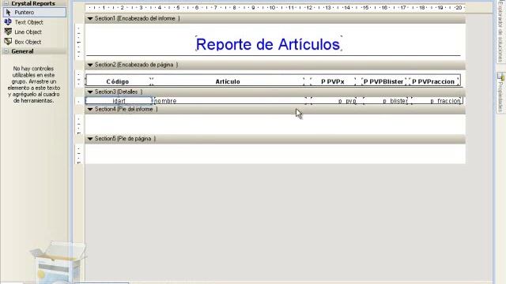Select the Section5 Pie de página bar

[x=275, y=139]
